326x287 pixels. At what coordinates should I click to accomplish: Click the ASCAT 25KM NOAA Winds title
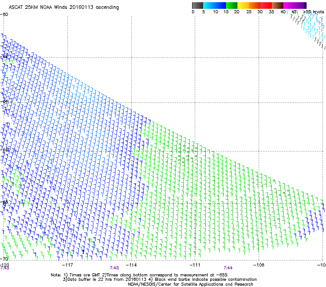pos(63,8)
